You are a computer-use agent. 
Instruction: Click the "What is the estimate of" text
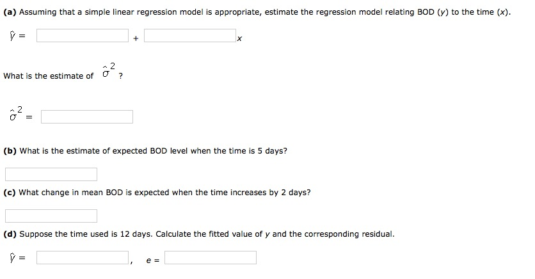(x=48, y=76)
